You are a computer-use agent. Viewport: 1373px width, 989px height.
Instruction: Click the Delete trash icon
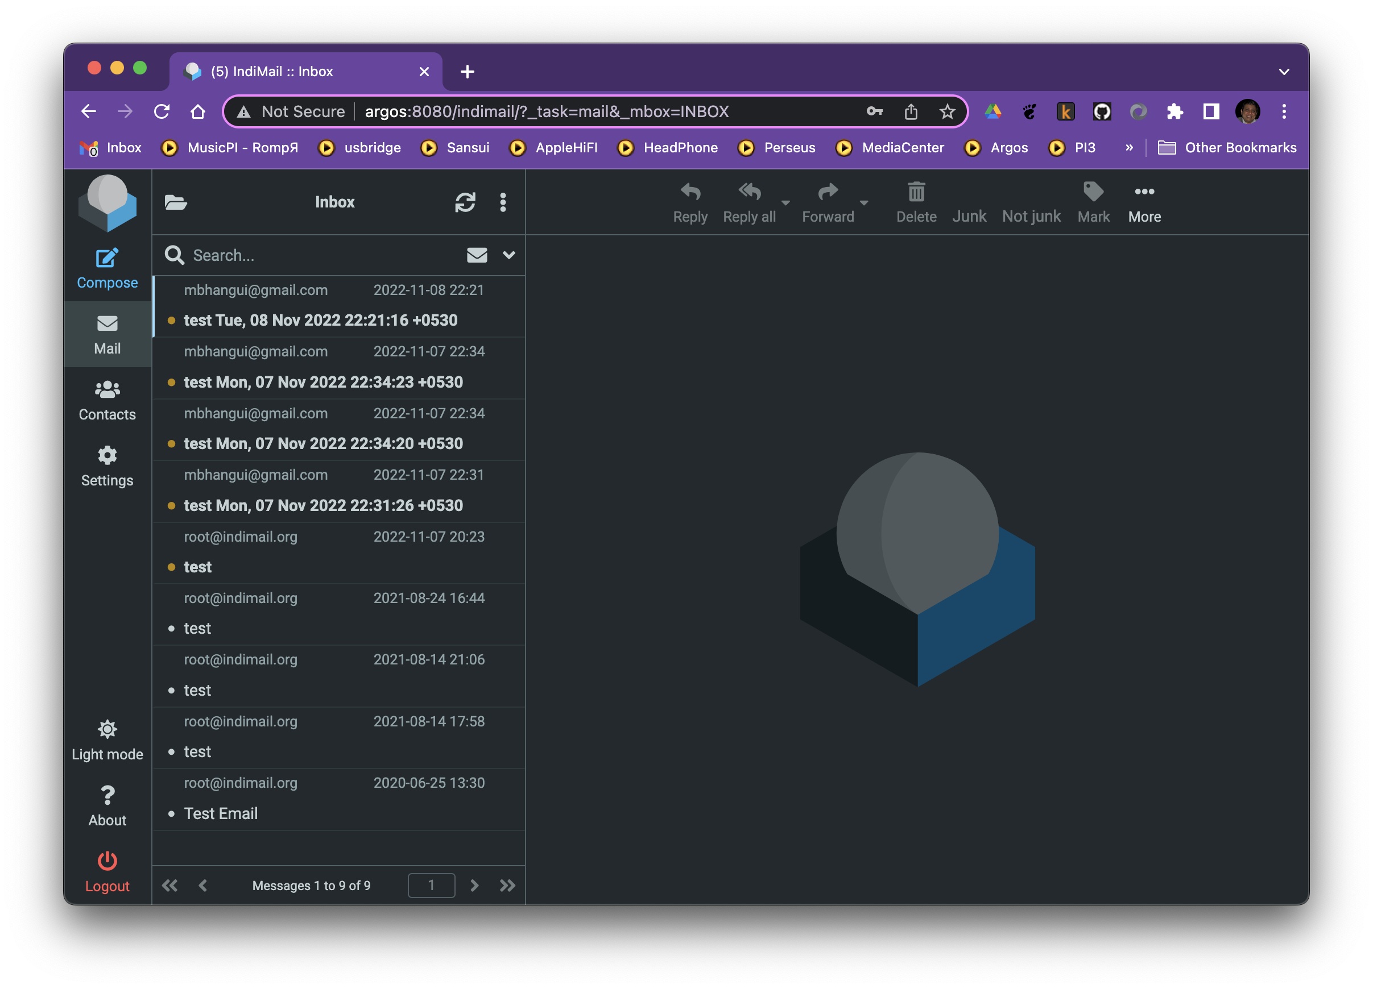click(x=916, y=203)
